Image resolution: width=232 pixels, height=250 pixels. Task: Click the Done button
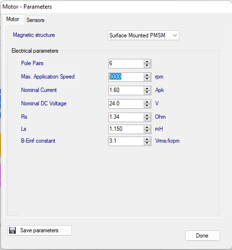coord(202,236)
